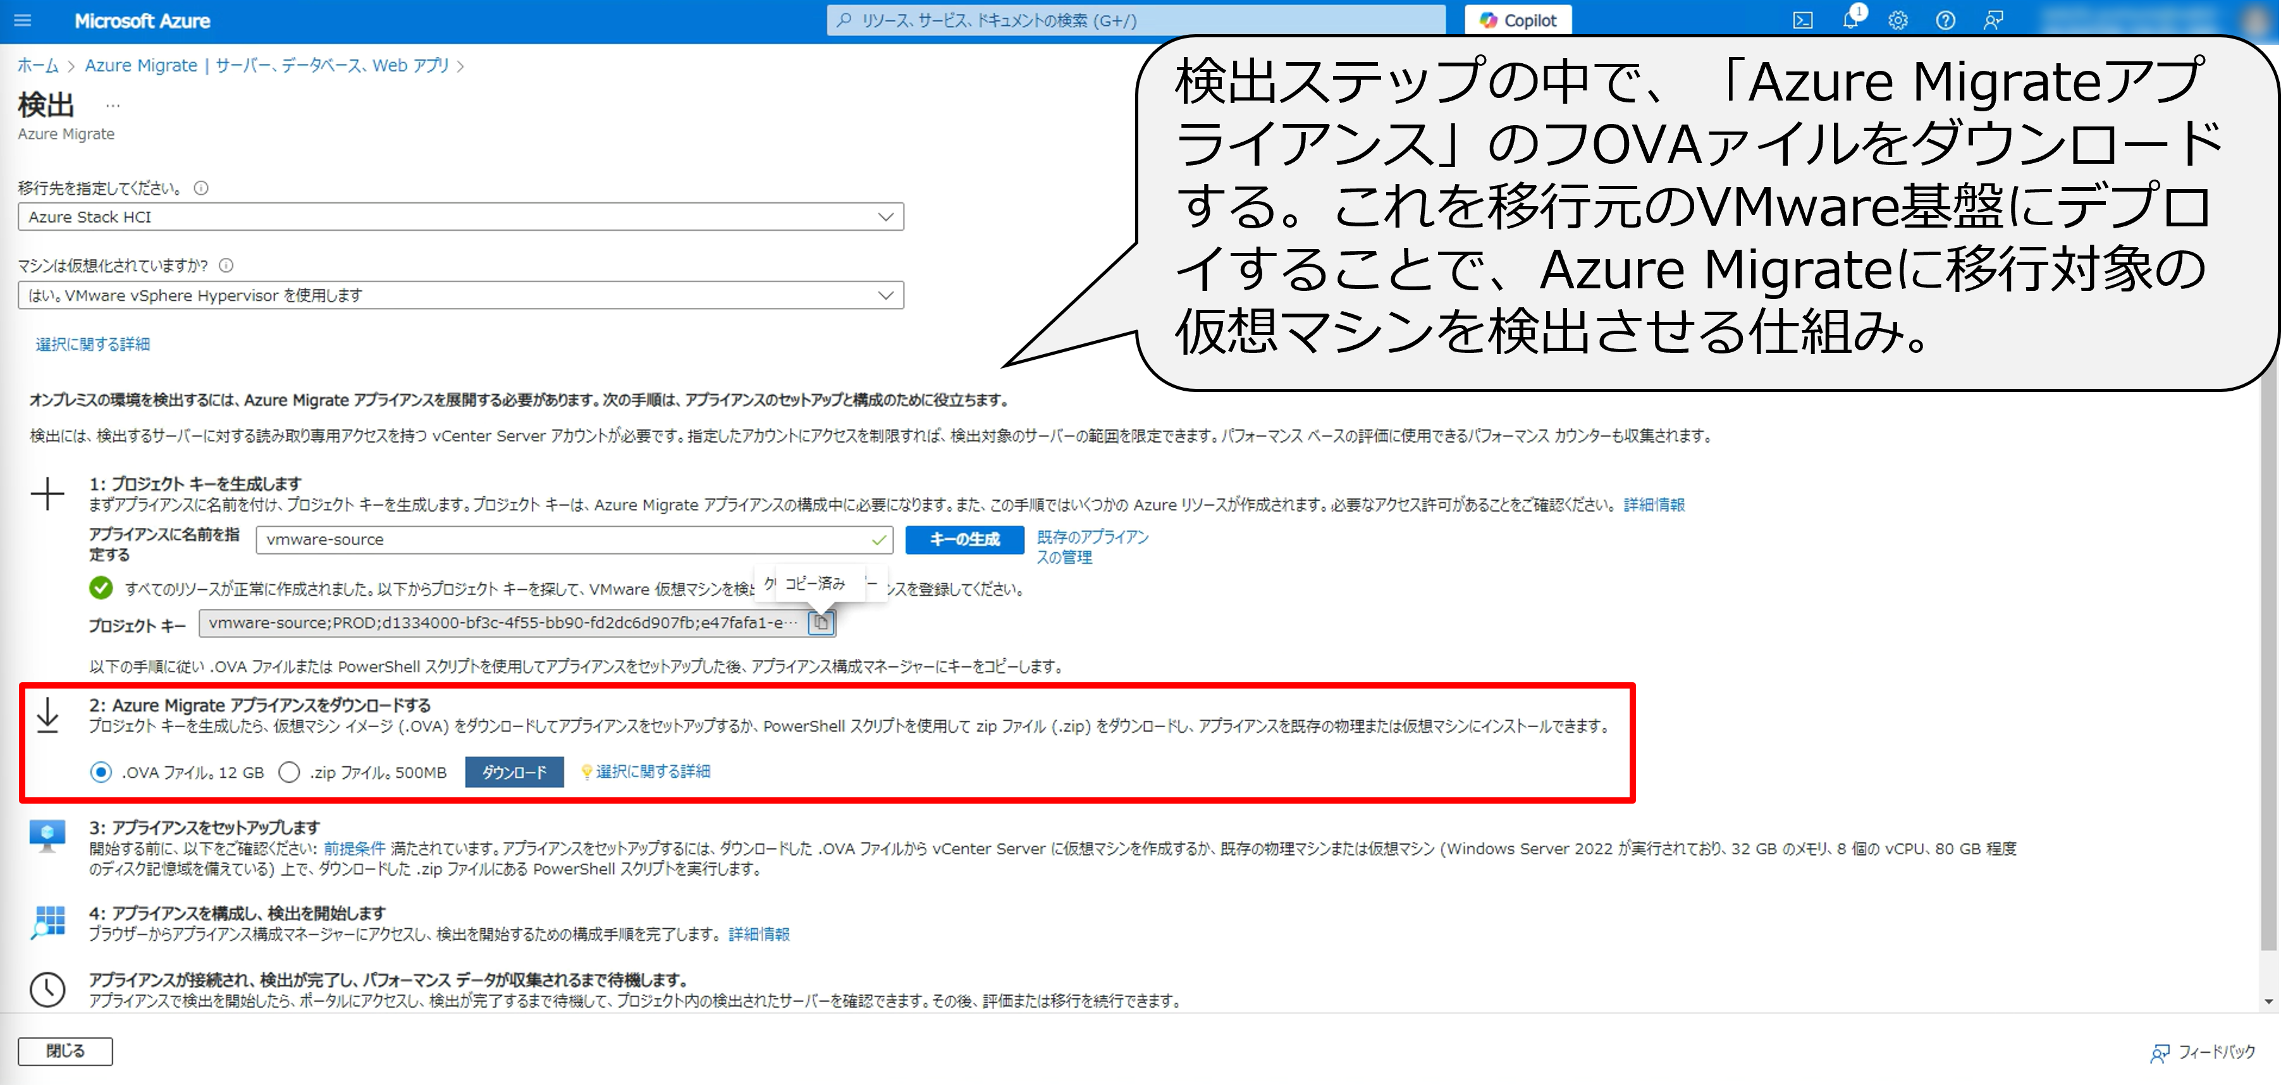2281x1085 pixels.
Task: Open portal settings gear
Action: [1898, 20]
